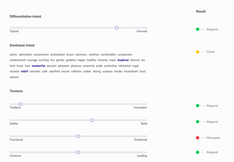The width and height of the screenshot is (234, 162).
Task: Select the emotion word 'tender'
Action: (118, 71)
